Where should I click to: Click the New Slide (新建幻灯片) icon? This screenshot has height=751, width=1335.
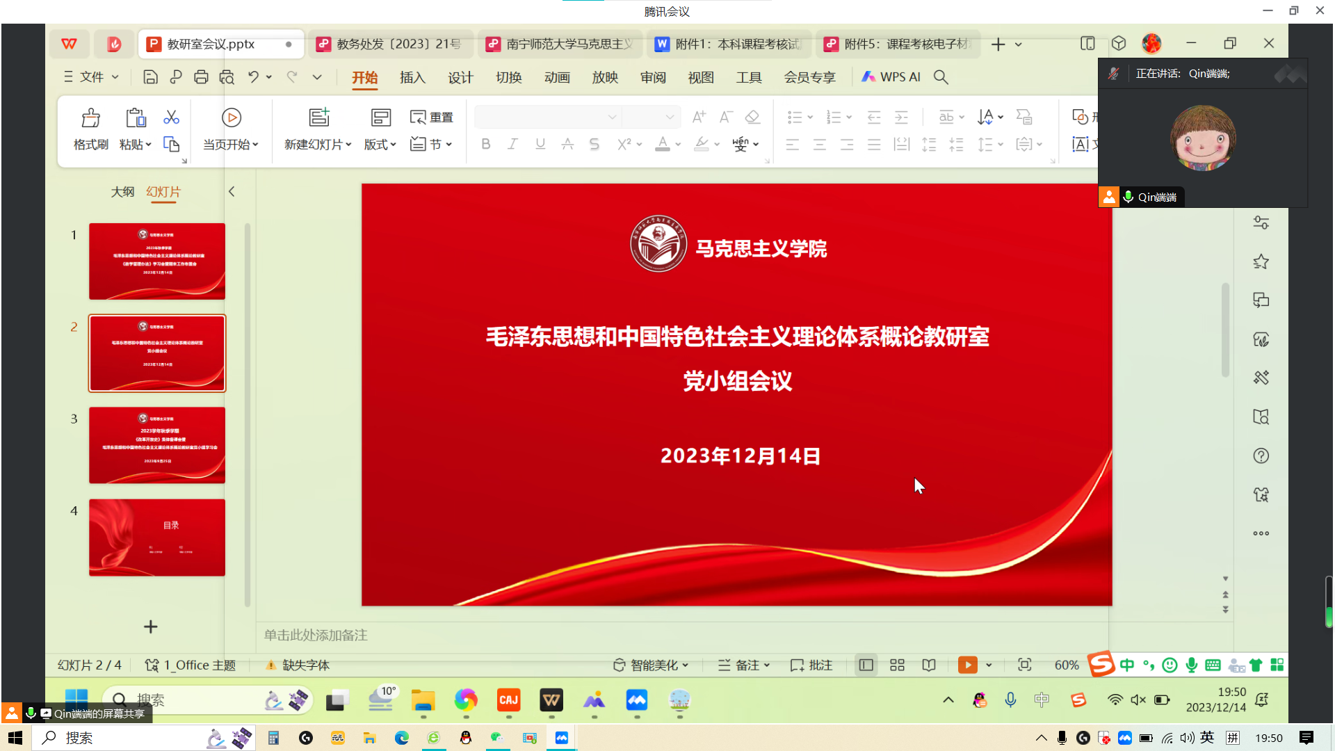(x=319, y=118)
